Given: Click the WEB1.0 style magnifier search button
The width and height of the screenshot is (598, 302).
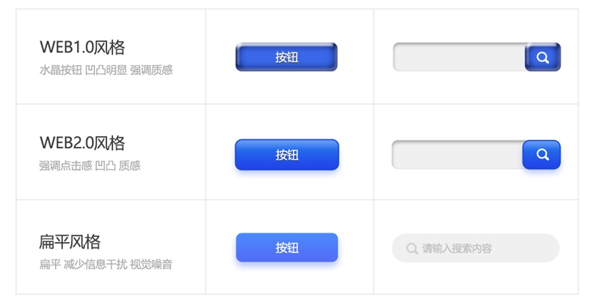Looking at the screenshot, I should [x=543, y=57].
